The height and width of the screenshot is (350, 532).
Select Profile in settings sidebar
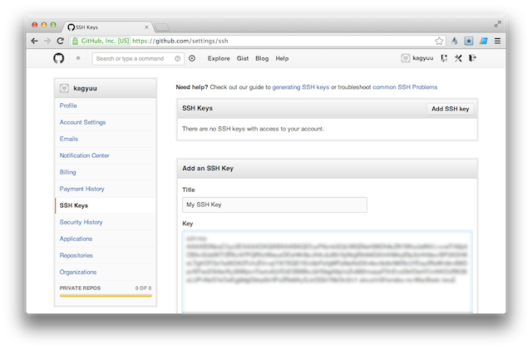(68, 106)
